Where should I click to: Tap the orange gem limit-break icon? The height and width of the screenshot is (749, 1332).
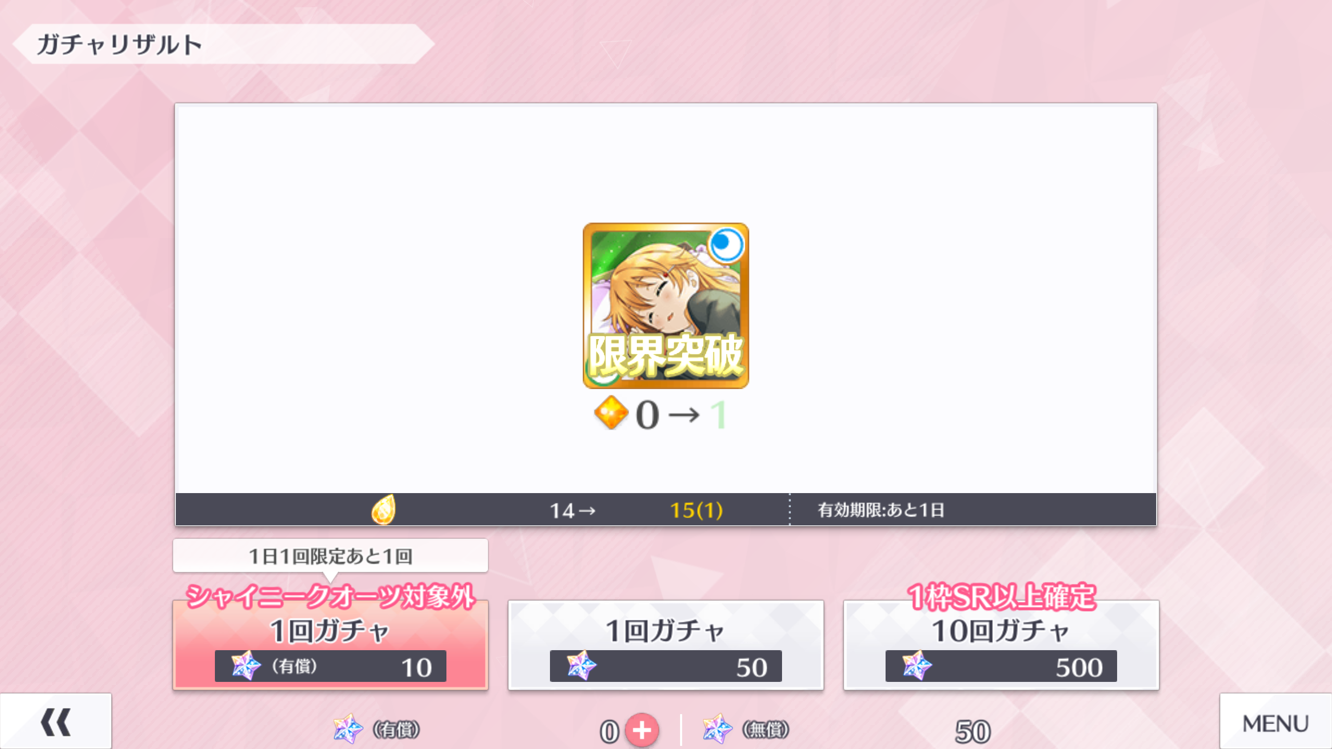point(611,413)
